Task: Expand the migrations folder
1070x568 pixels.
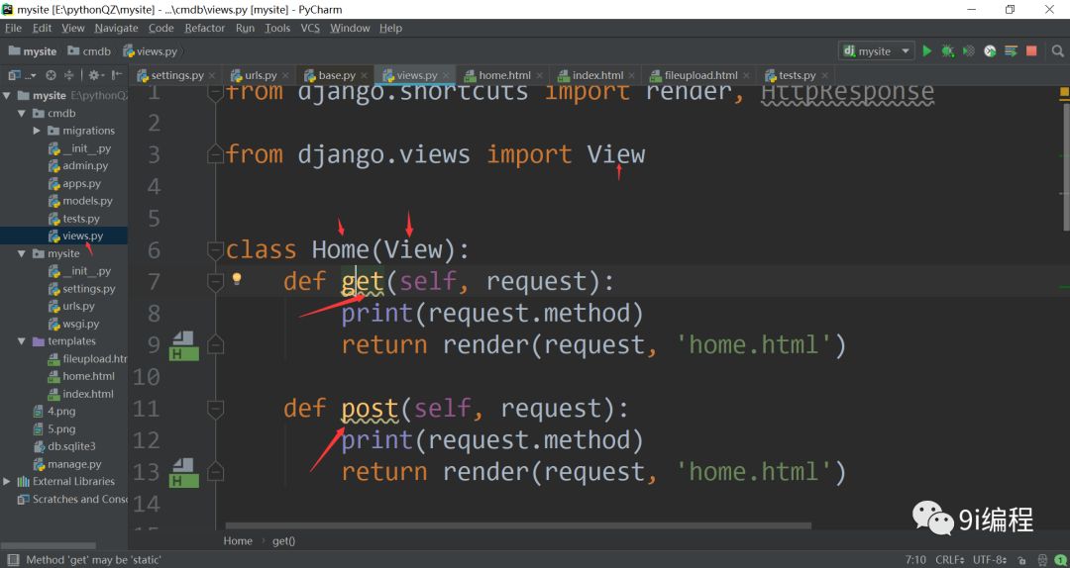Action: click(x=37, y=131)
